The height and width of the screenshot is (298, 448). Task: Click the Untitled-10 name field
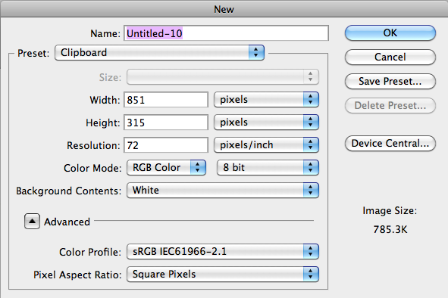tap(226, 33)
